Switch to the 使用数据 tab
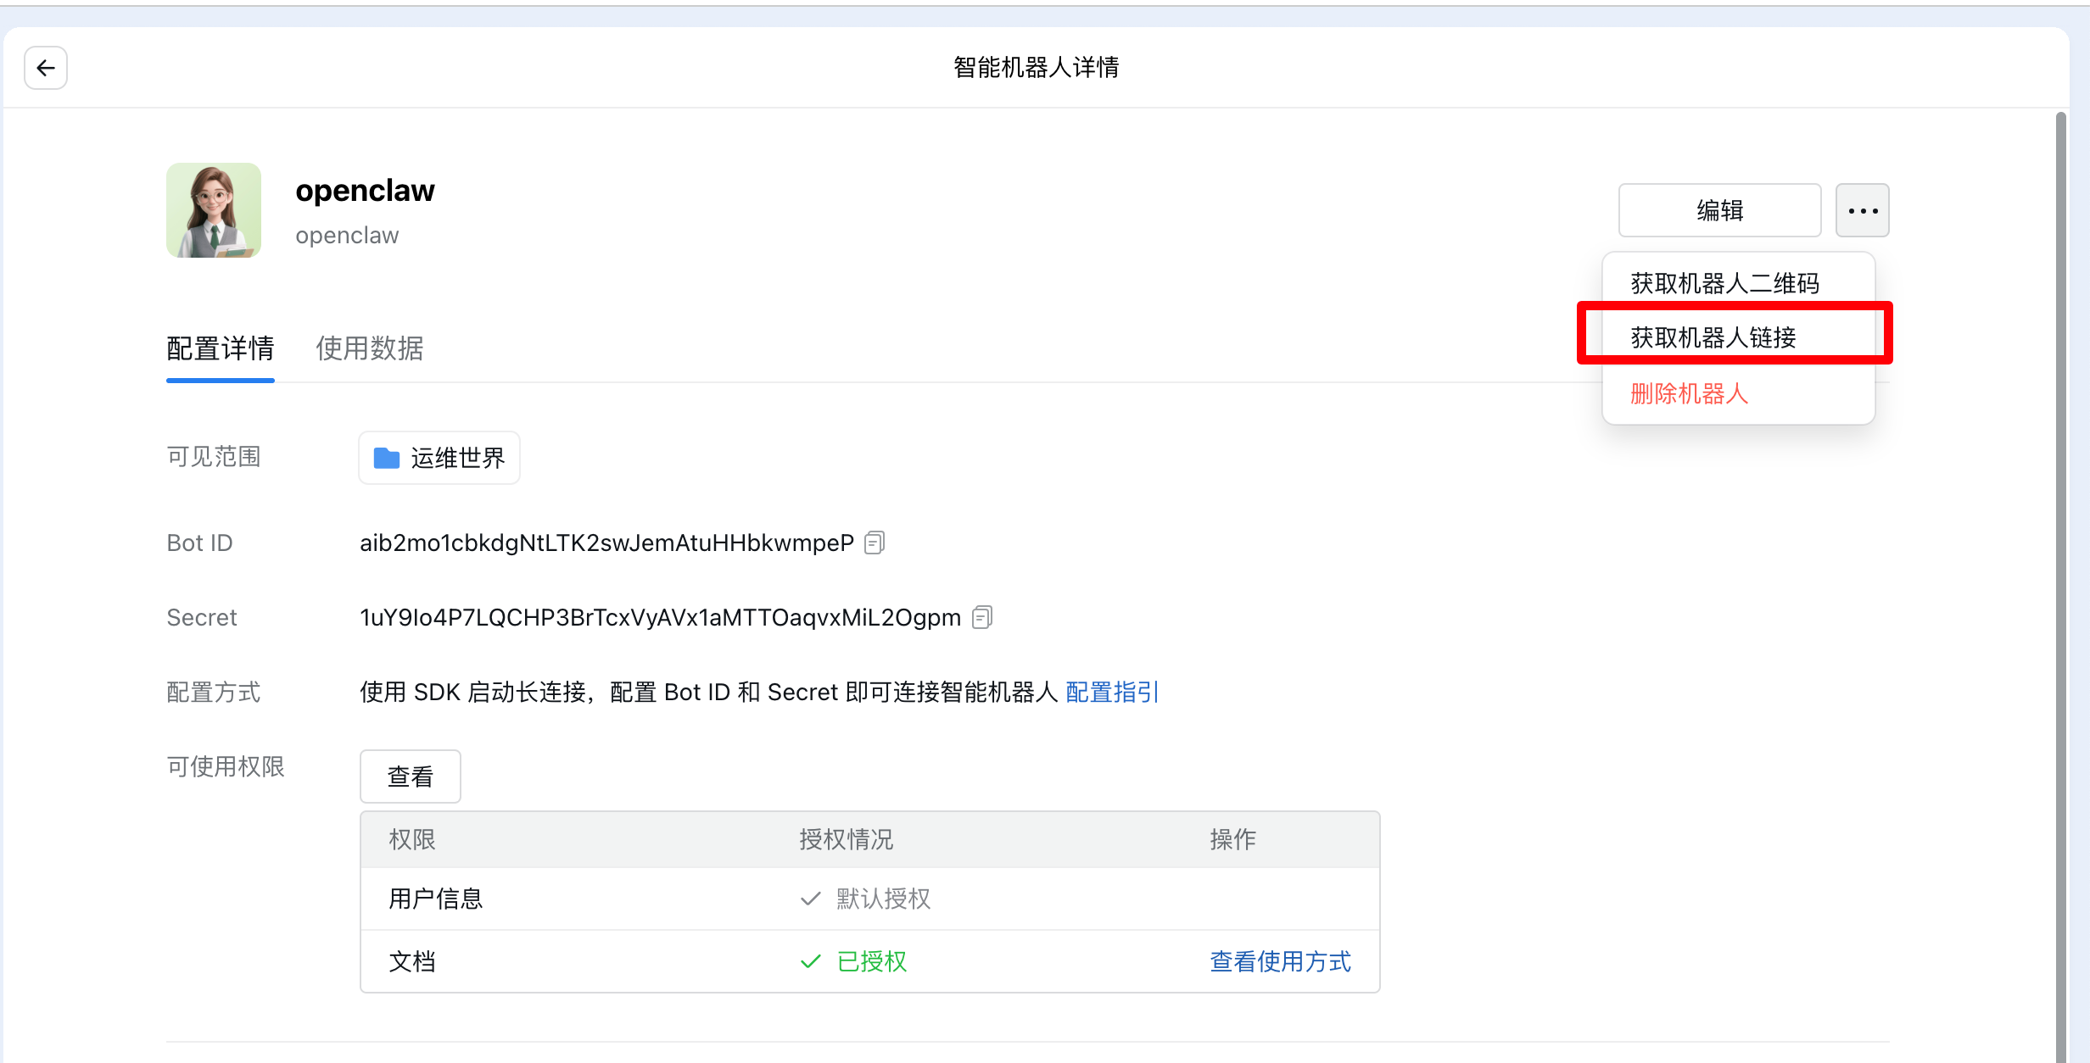The height and width of the screenshot is (1063, 2090). 369,348
